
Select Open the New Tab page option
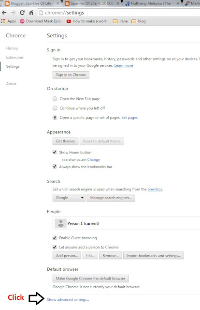tap(55, 99)
